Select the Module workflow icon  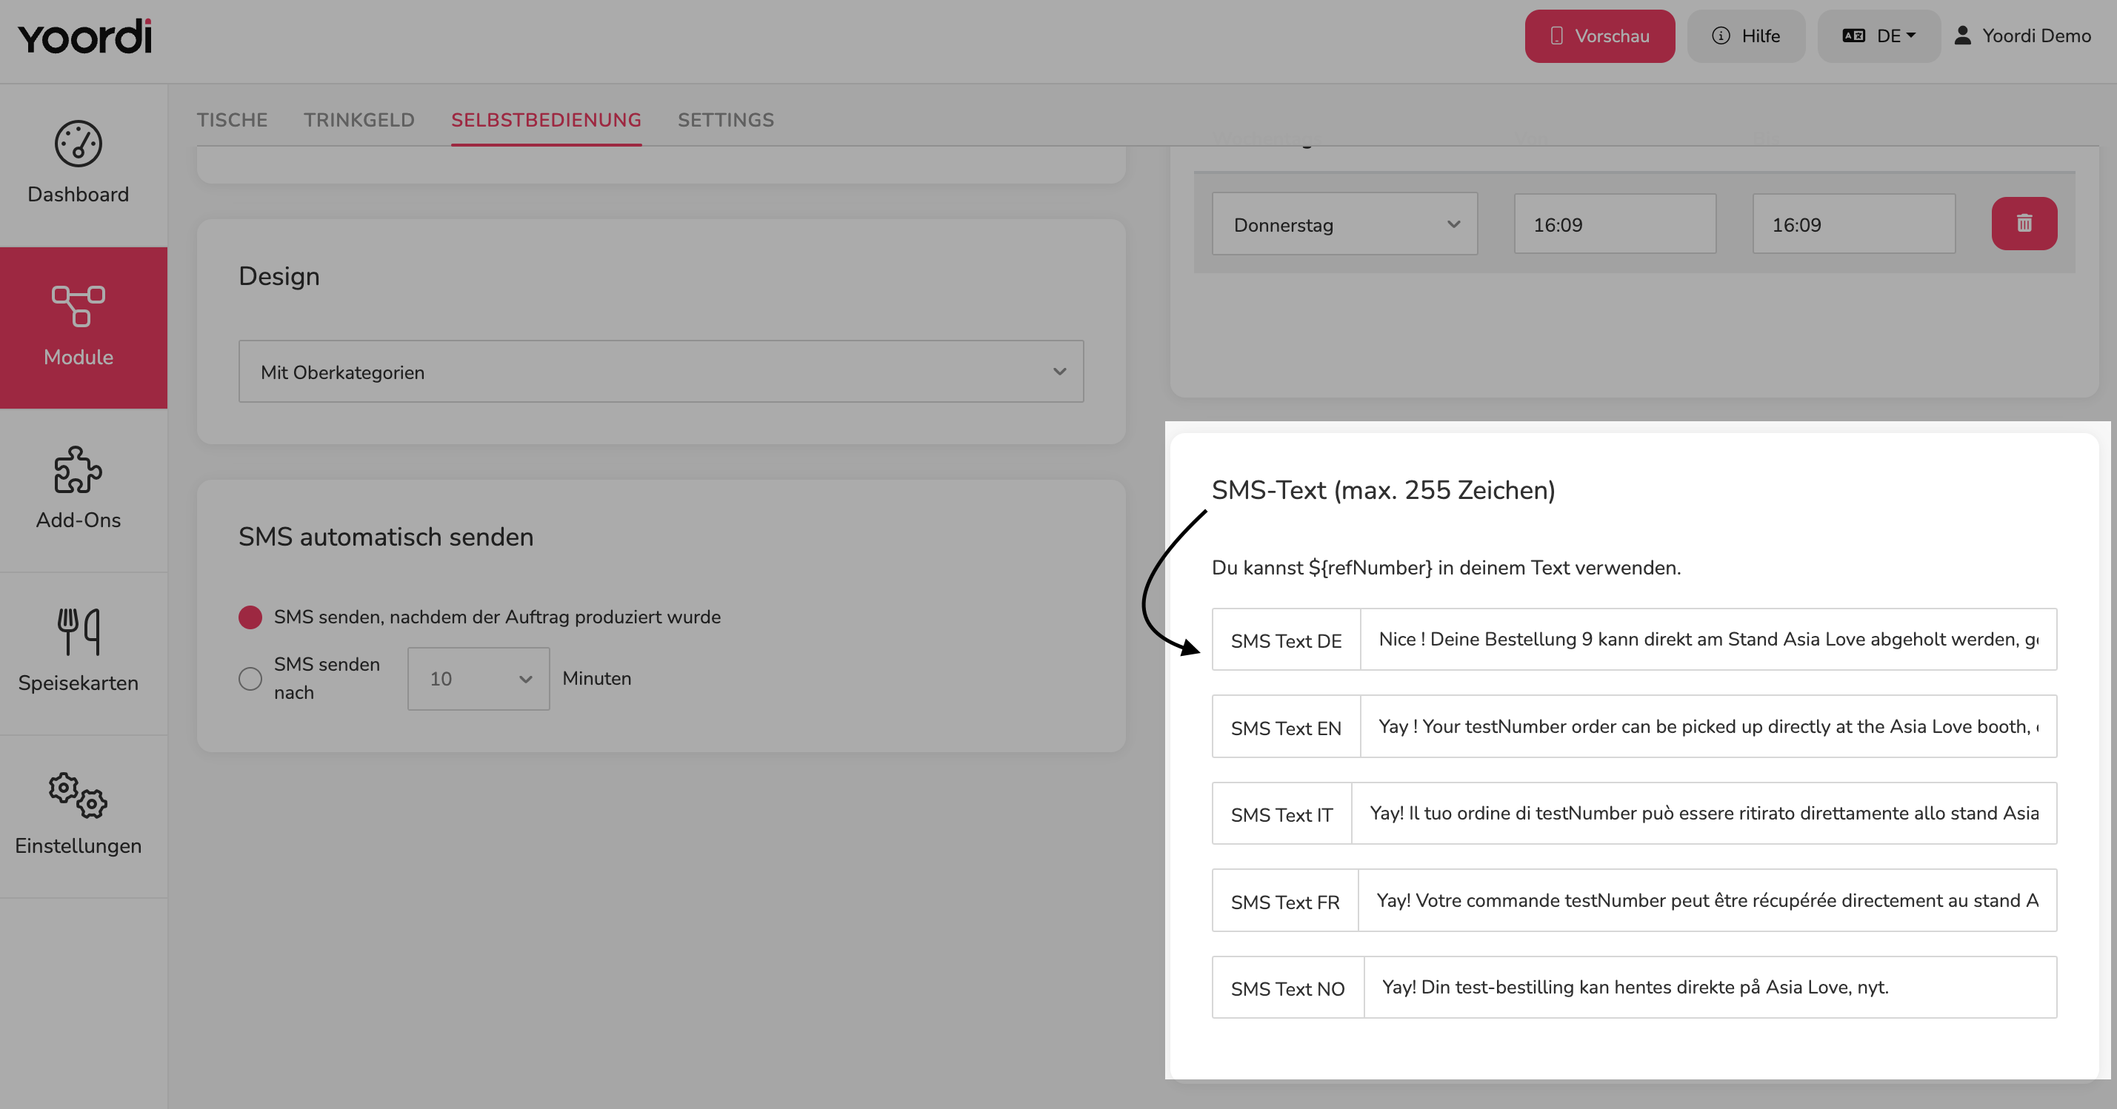(78, 306)
